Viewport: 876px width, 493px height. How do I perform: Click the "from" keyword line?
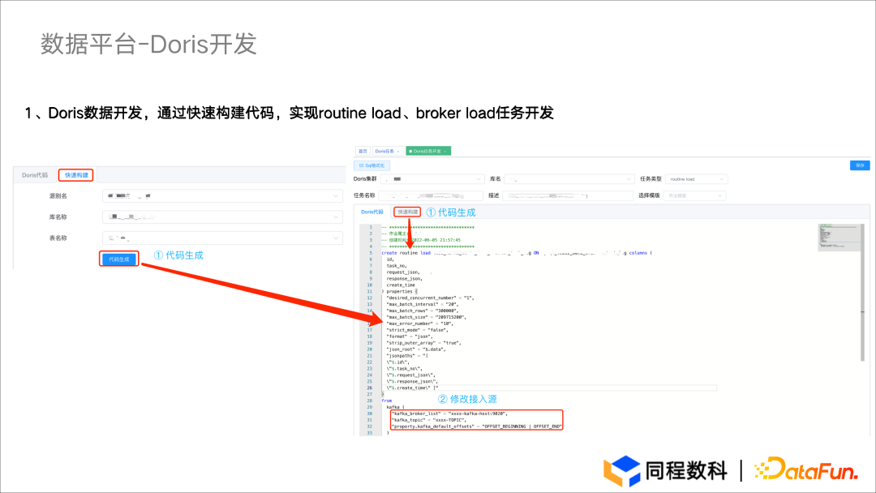click(387, 401)
